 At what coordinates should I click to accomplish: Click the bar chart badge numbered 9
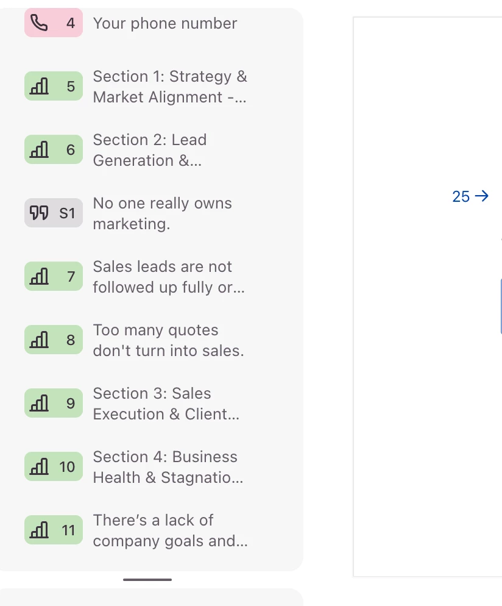54,404
